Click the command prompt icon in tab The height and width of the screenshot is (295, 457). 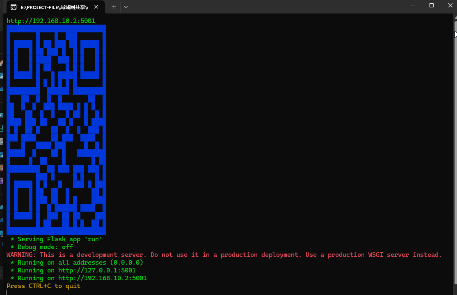pyautogui.click(x=14, y=7)
